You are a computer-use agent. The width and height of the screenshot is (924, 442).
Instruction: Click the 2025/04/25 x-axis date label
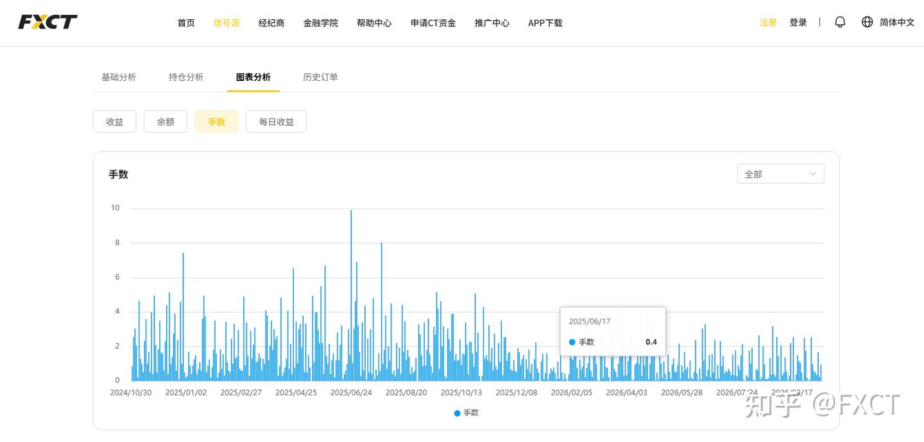pyautogui.click(x=296, y=393)
